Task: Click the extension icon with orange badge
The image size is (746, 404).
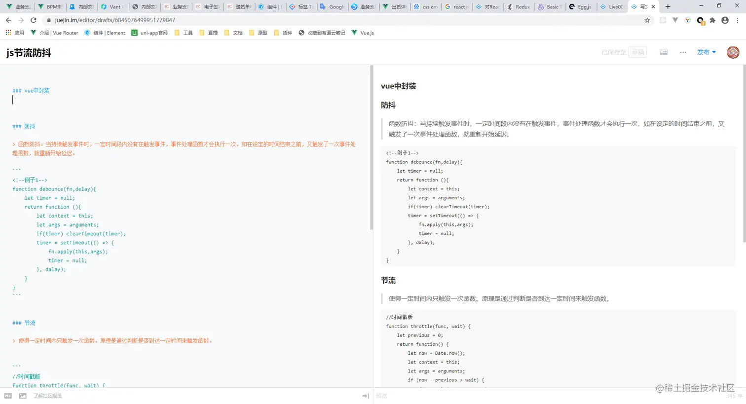Action: (700, 21)
